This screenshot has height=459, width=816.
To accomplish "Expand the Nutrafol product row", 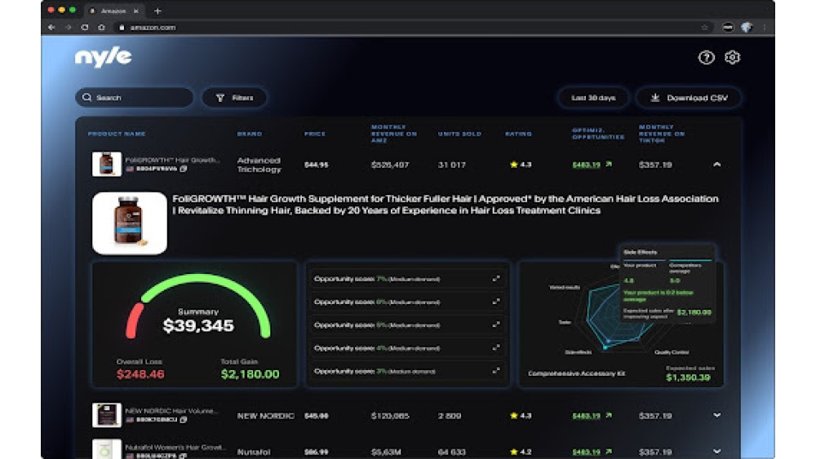I will [x=716, y=451].
